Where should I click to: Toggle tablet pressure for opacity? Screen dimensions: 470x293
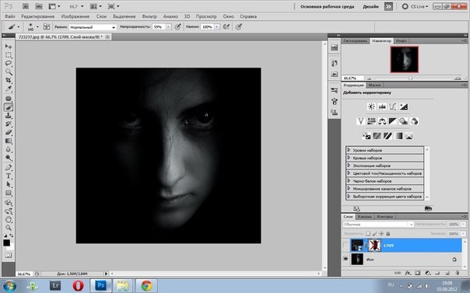pyautogui.click(x=177, y=27)
